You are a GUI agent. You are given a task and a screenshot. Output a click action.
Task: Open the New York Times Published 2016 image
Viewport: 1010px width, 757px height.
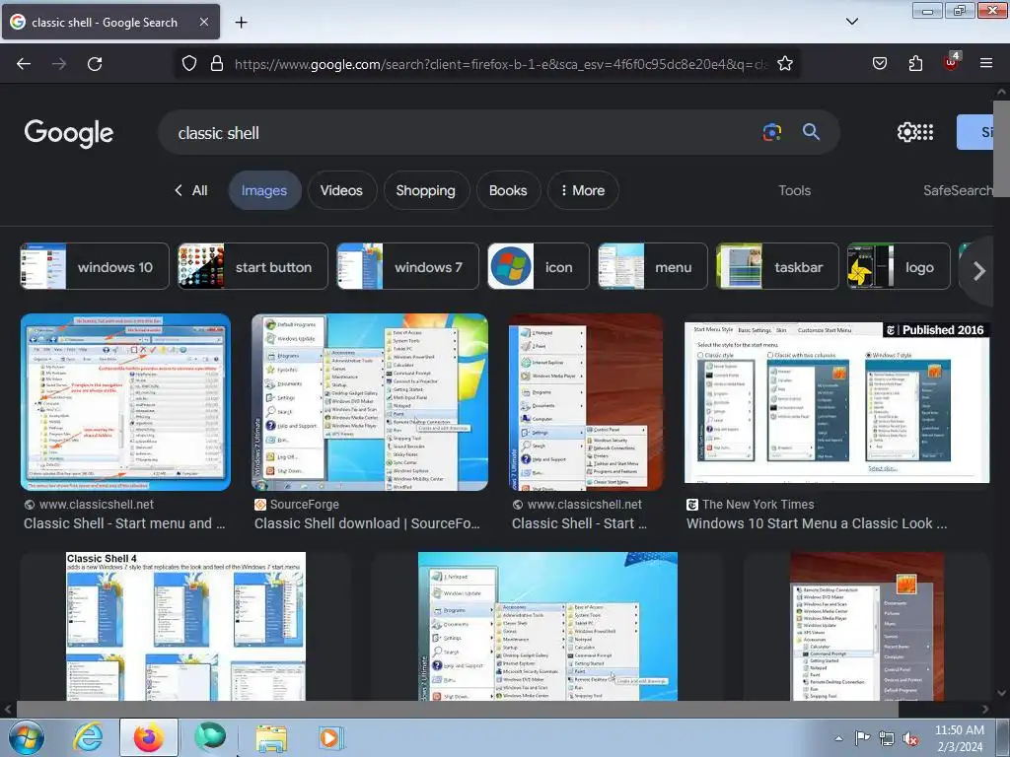tap(836, 402)
